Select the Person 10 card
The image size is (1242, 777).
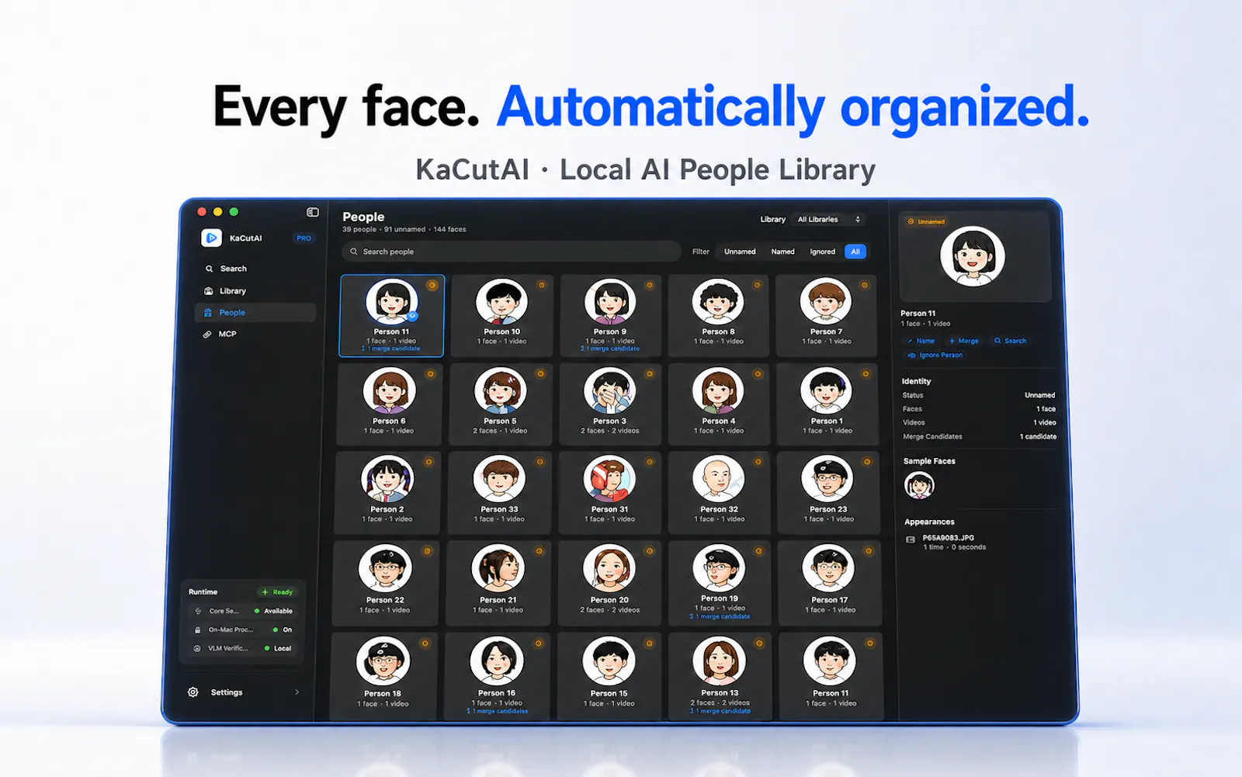click(x=502, y=315)
